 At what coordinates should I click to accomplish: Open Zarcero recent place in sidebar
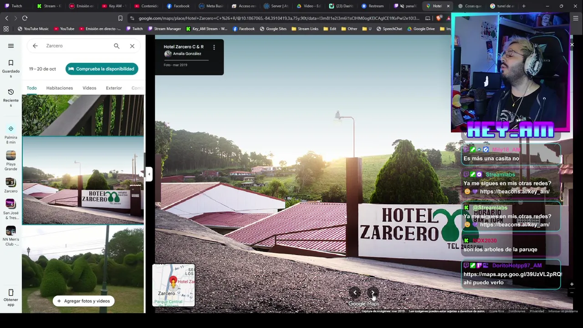coord(11,185)
